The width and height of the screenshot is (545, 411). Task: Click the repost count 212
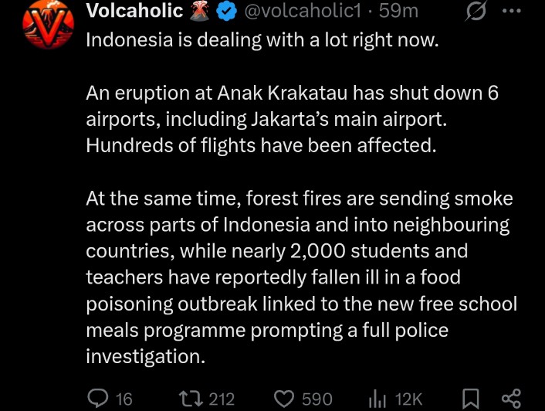[x=222, y=399]
